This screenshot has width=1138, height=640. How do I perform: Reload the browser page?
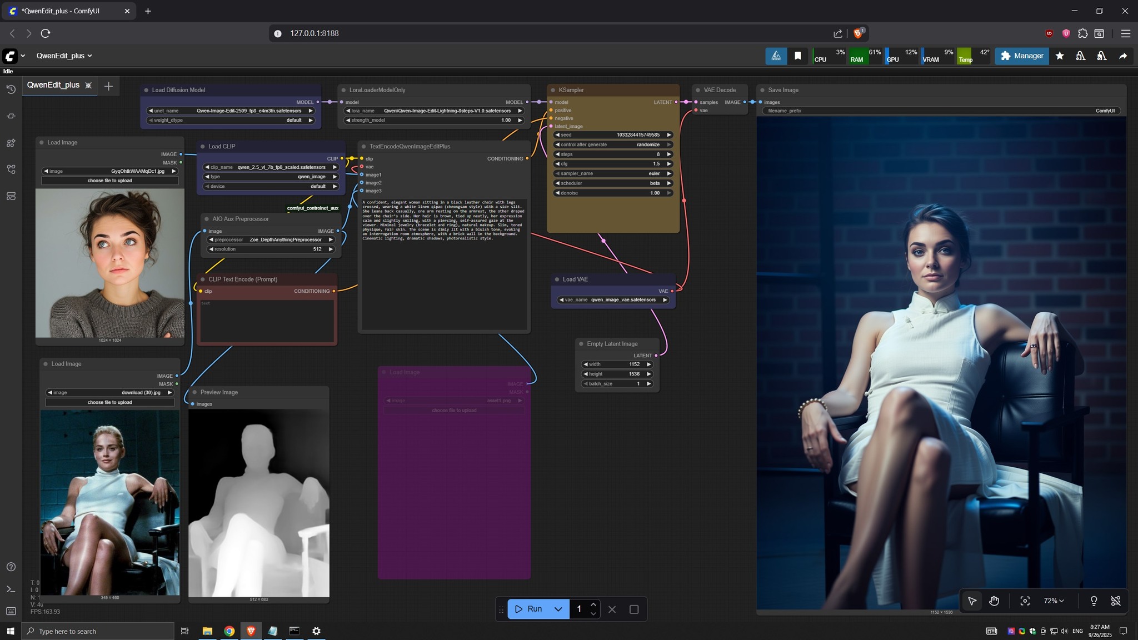[x=46, y=33]
